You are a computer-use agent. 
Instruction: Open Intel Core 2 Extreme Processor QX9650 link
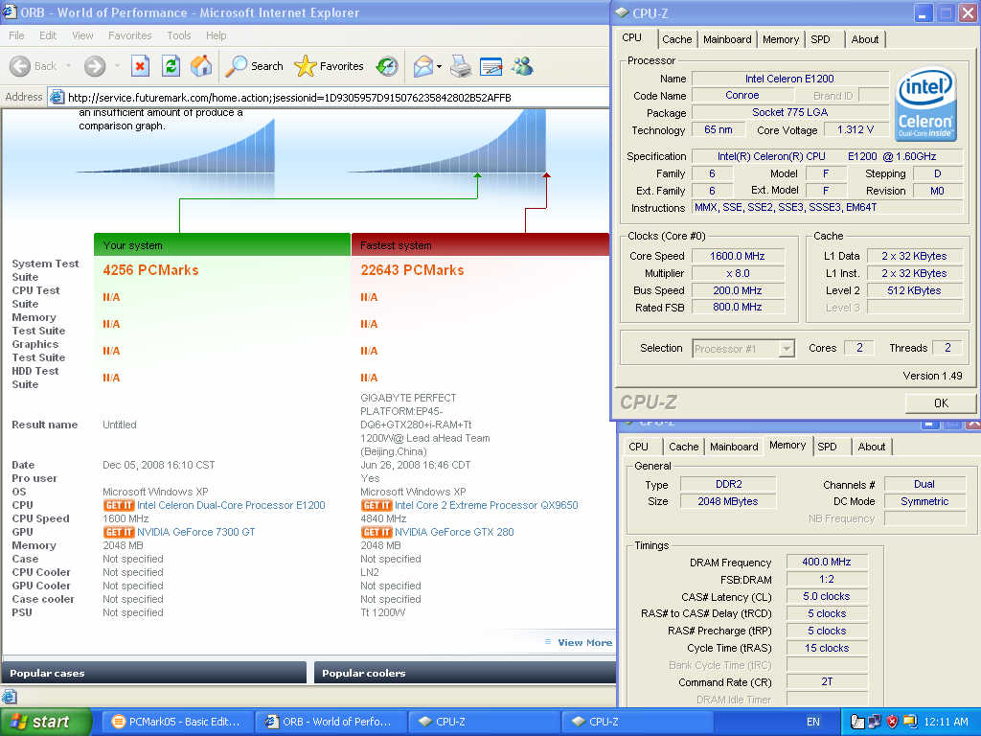(x=486, y=505)
